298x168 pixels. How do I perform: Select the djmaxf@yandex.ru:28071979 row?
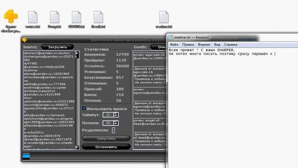coord(47,139)
